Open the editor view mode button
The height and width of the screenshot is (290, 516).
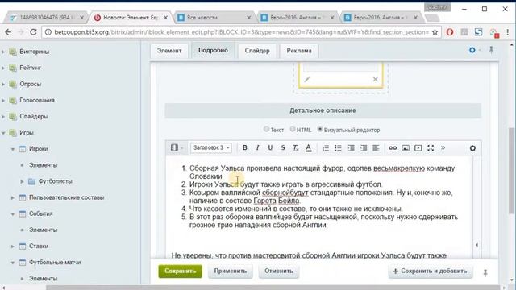177,147
